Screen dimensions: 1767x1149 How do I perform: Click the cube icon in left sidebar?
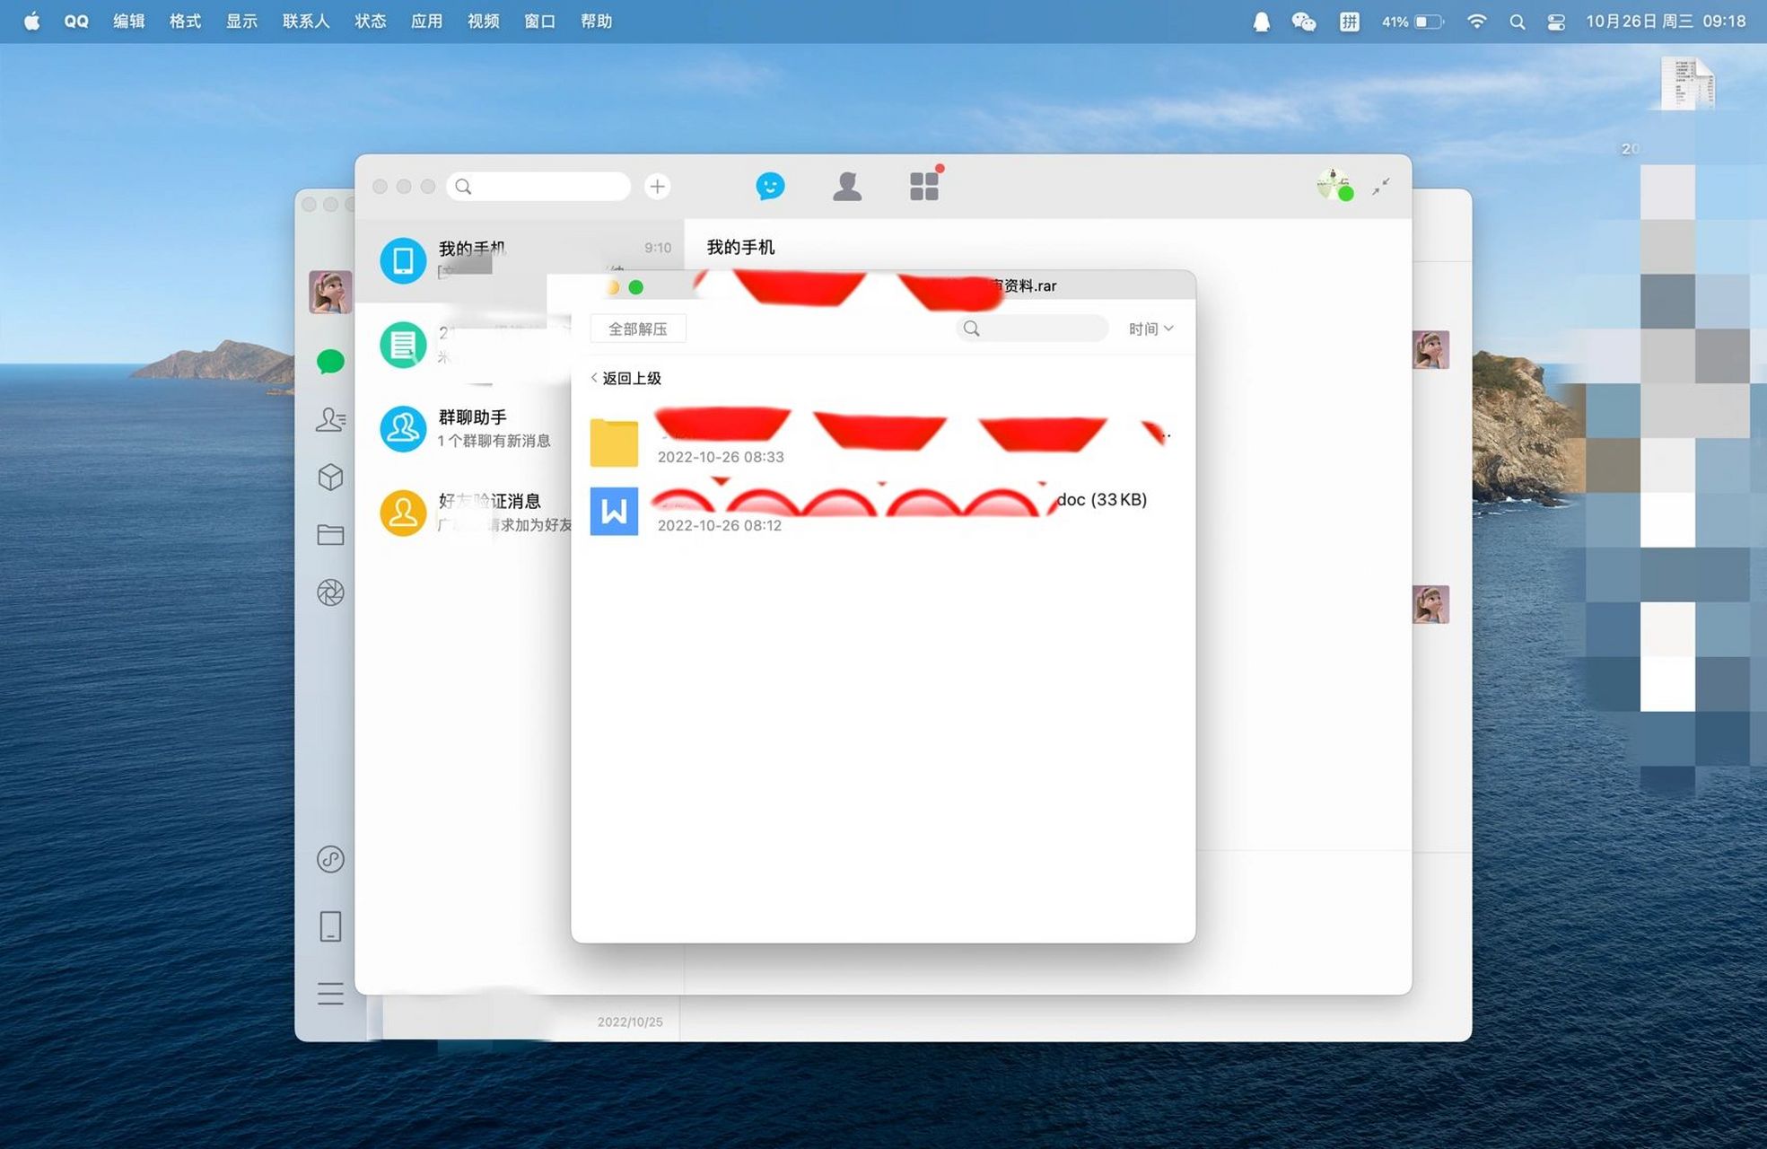(330, 477)
